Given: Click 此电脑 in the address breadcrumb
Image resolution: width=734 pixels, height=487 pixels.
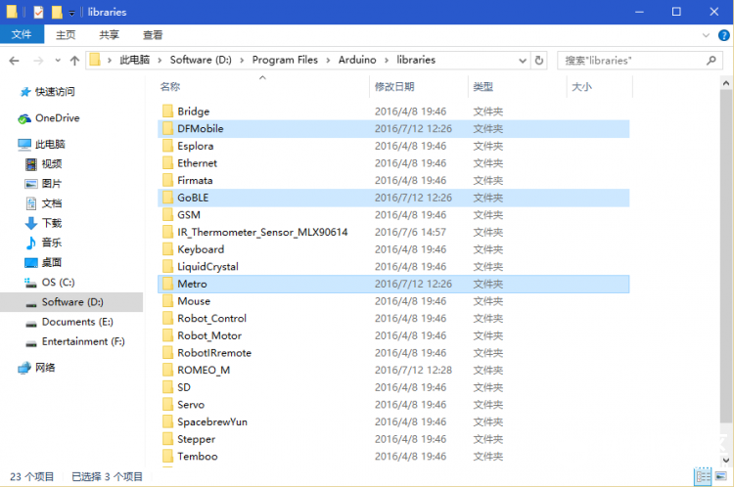Looking at the screenshot, I should [x=135, y=60].
